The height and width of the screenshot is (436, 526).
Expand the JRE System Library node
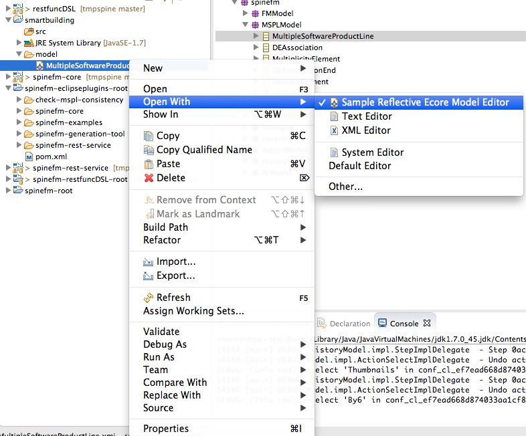click(19, 43)
